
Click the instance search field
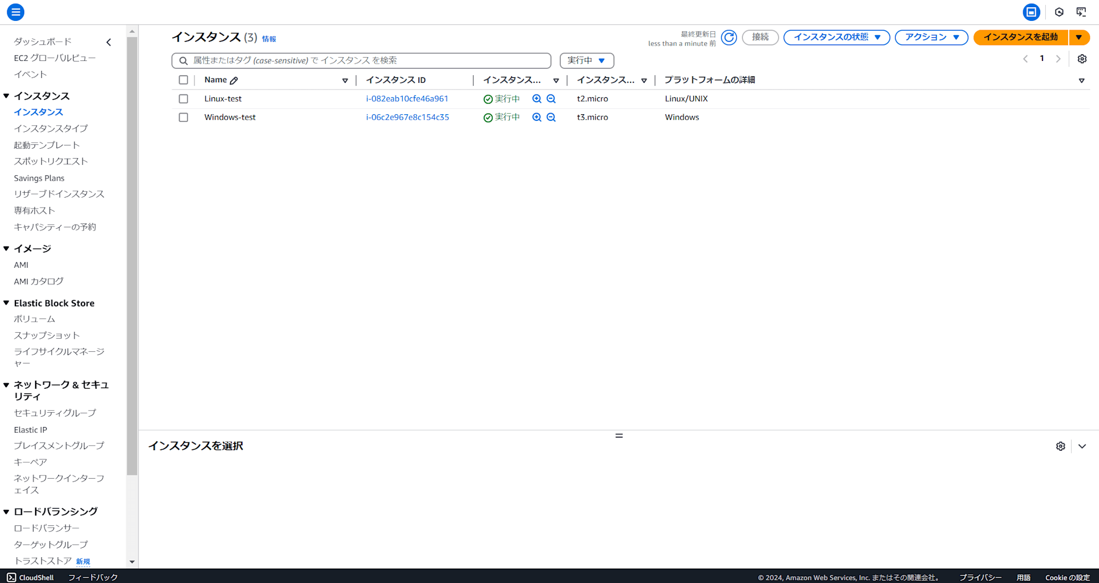coord(362,60)
